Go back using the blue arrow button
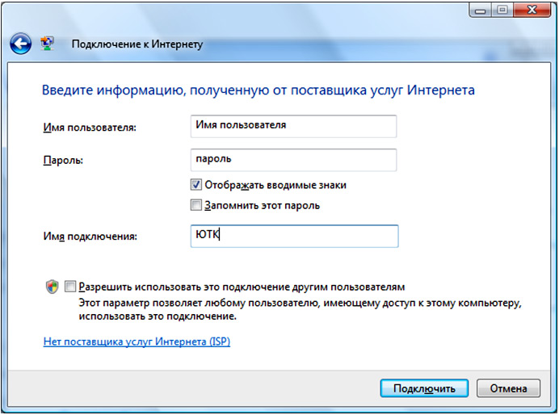The image size is (559, 415). click(21, 44)
